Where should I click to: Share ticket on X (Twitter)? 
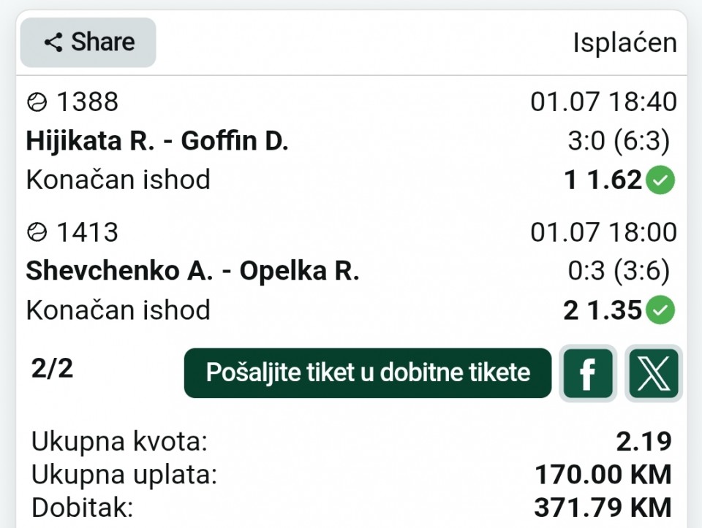[x=654, y=373]
